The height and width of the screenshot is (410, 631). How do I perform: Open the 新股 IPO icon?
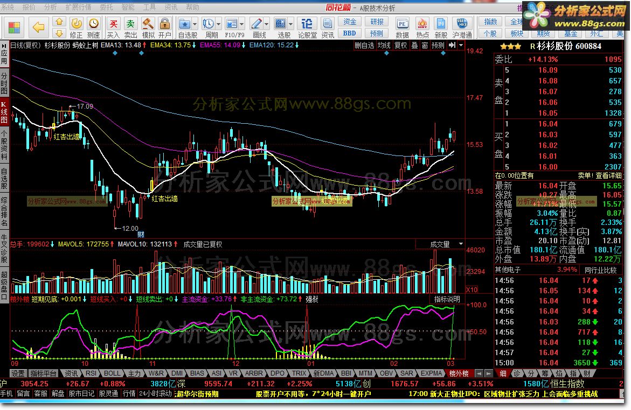pos(441,28)
